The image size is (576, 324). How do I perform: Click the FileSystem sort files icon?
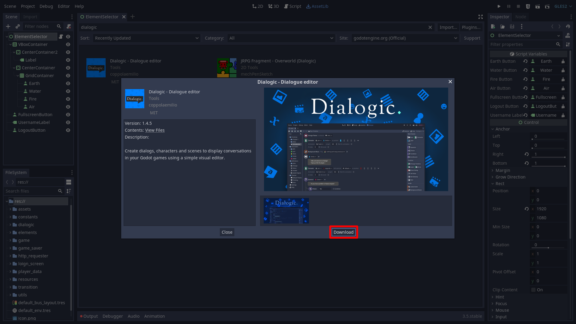pyautogui.click(x=69, y=191)
